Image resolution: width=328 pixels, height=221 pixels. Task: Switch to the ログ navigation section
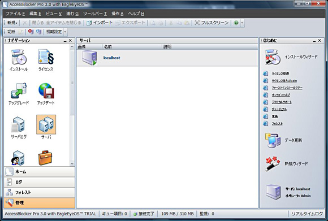(x=40, y=182)
